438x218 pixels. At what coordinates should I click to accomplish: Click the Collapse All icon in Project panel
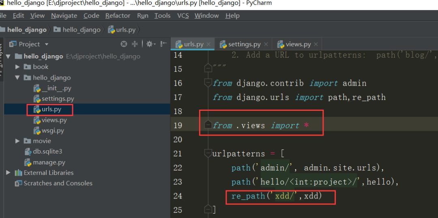[135, 44]
